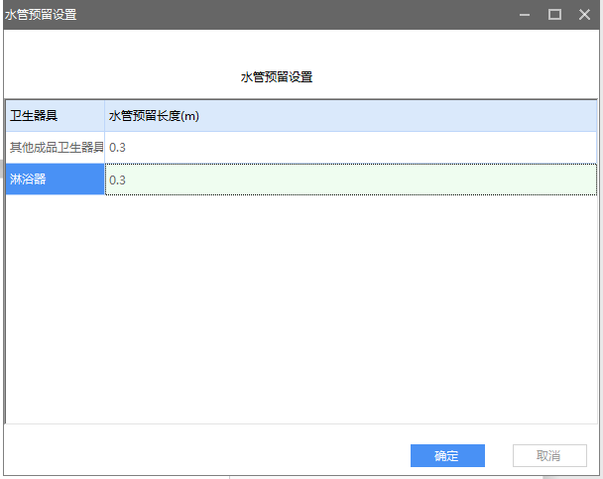603x479 pixels.
Task: Click the 水管预留设置 title bar text
Action: click(x=41, y=14)
